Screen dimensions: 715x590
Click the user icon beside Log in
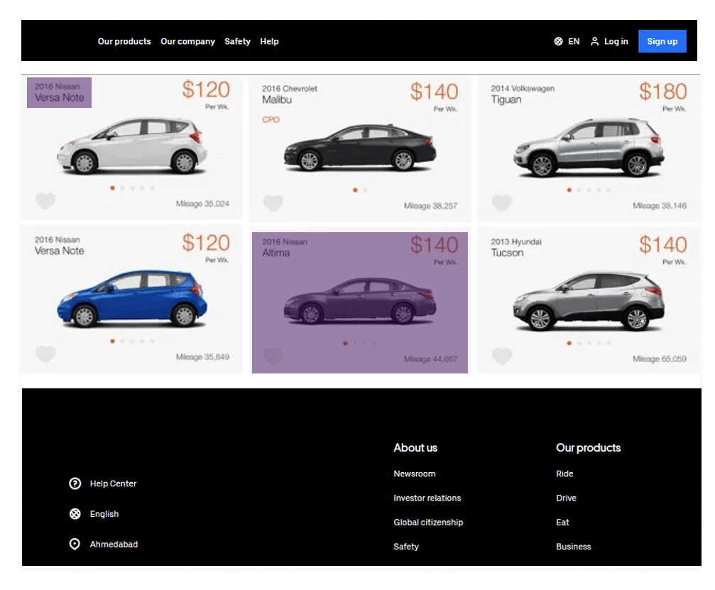(594, 41)
